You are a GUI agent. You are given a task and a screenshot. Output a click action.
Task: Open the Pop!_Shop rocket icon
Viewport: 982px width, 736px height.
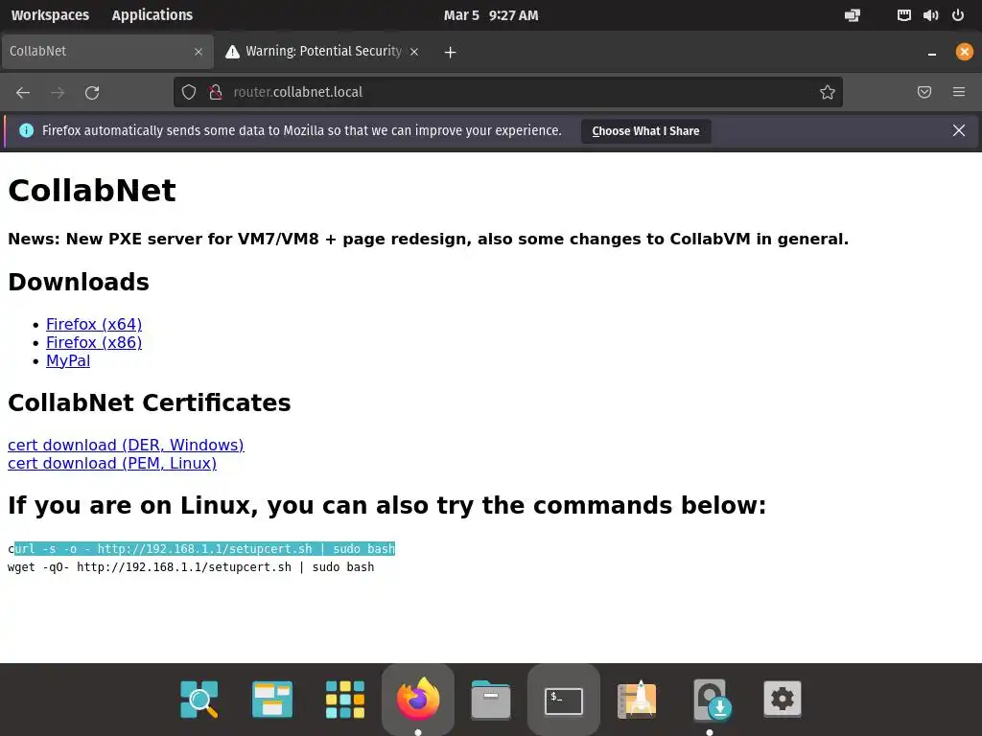[x=637, y=699]
